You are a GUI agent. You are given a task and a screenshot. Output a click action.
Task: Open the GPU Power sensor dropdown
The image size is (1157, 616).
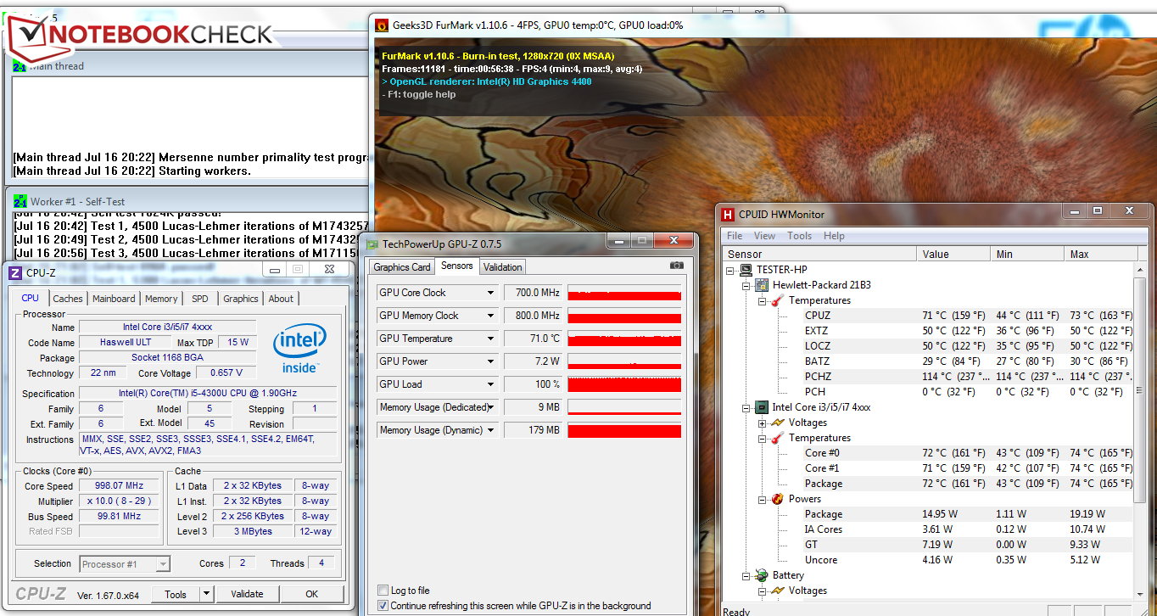coord(490,361)
